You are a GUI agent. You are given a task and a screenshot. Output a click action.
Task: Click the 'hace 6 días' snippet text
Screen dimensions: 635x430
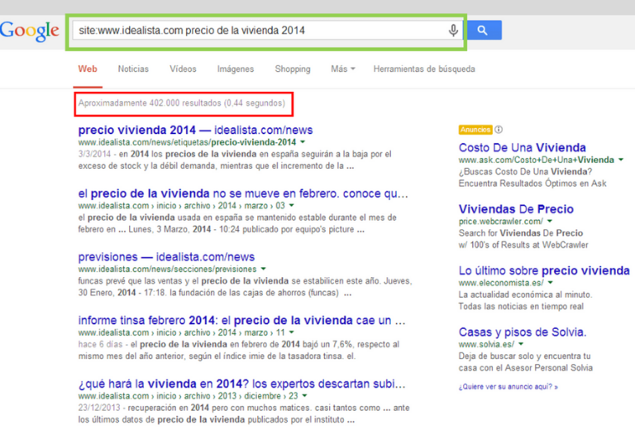click(x=100, y=345)
